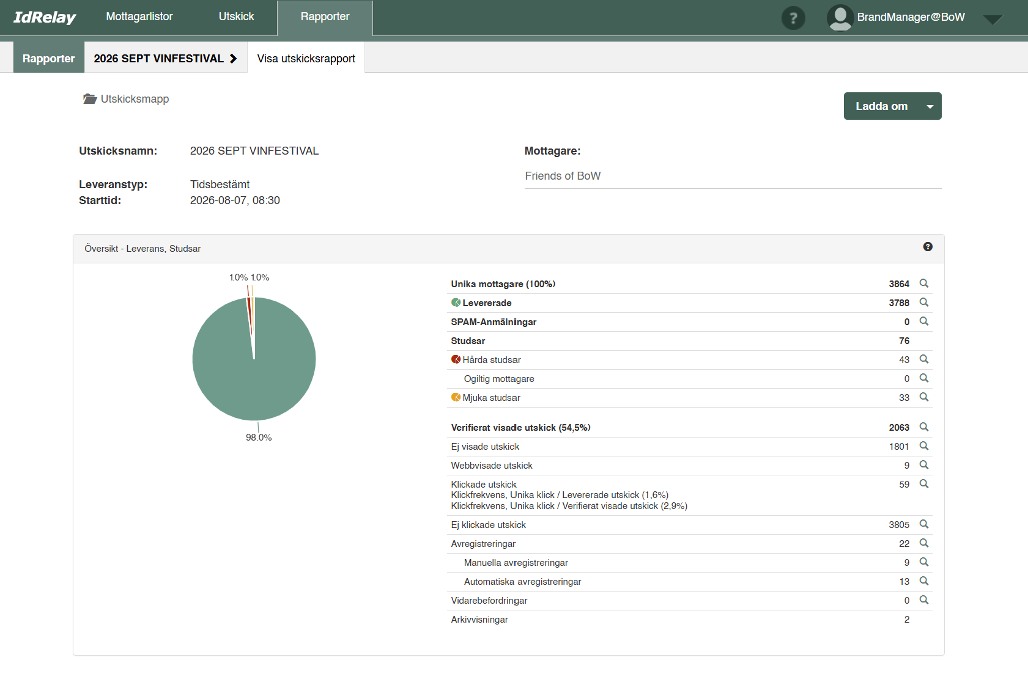This screenshot has height=696, width=1028.
Task: View details for Unika mottagare
Action: tap(924, 284)
